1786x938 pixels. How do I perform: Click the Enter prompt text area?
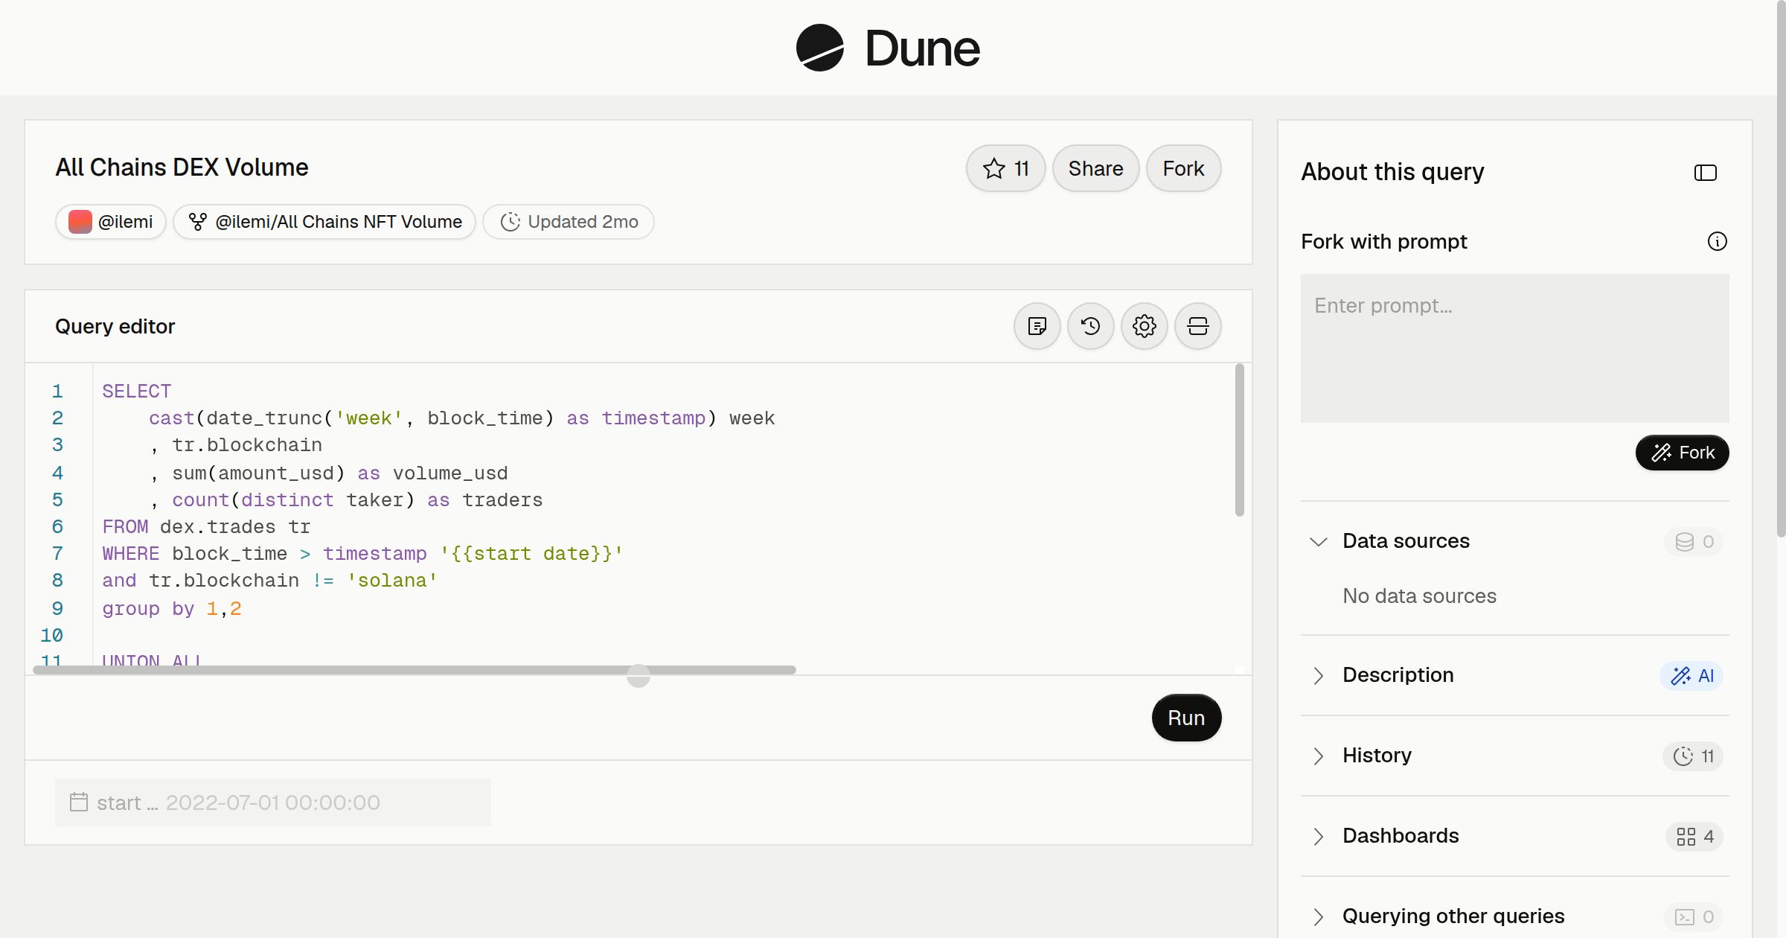pos(1515,348)
